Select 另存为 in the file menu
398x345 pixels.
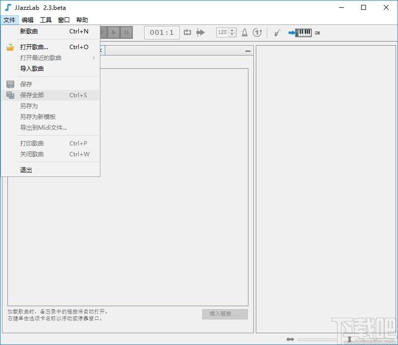click(50, 106)
